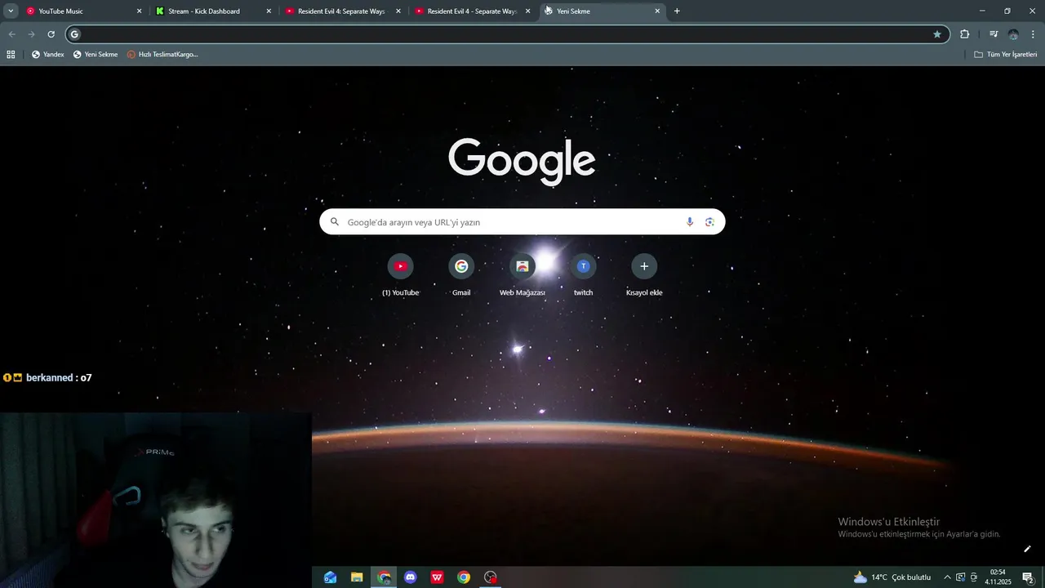
Task: Select the Yeni Sekme tab
Action: tap(601, 11)
